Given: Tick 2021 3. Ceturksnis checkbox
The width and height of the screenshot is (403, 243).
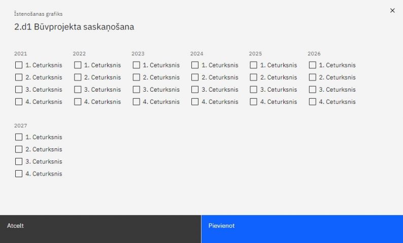Looking at the screenshot, I should coord(19,90).
